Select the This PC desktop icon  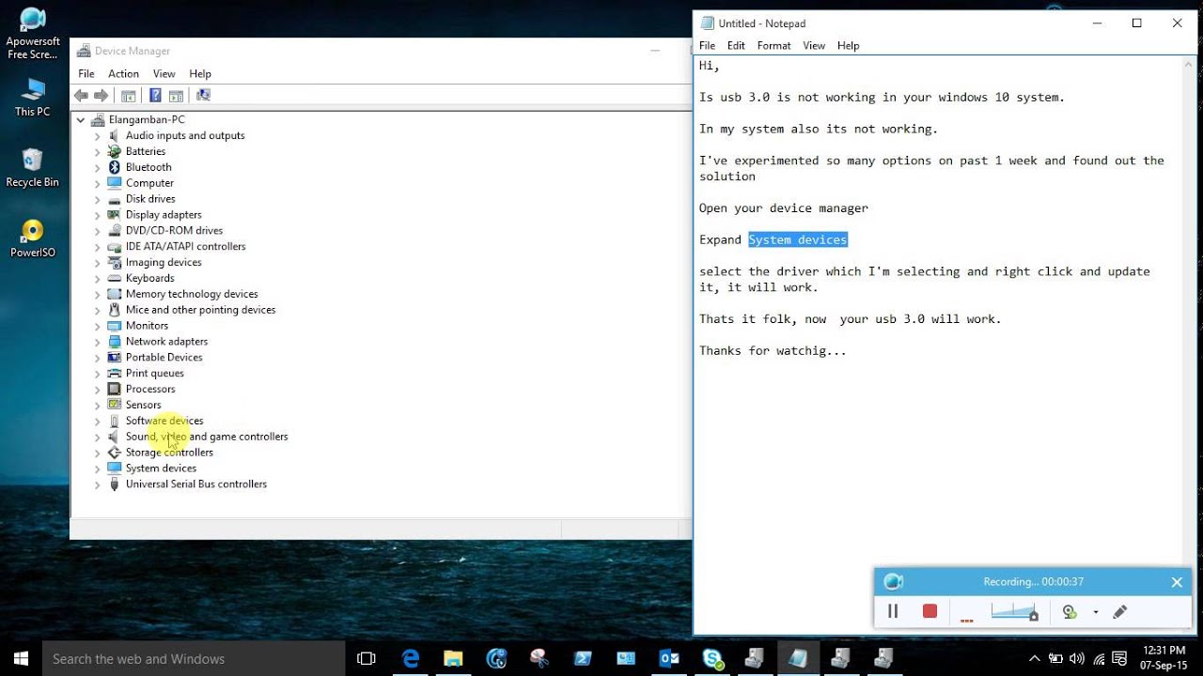tap(33, 97)
